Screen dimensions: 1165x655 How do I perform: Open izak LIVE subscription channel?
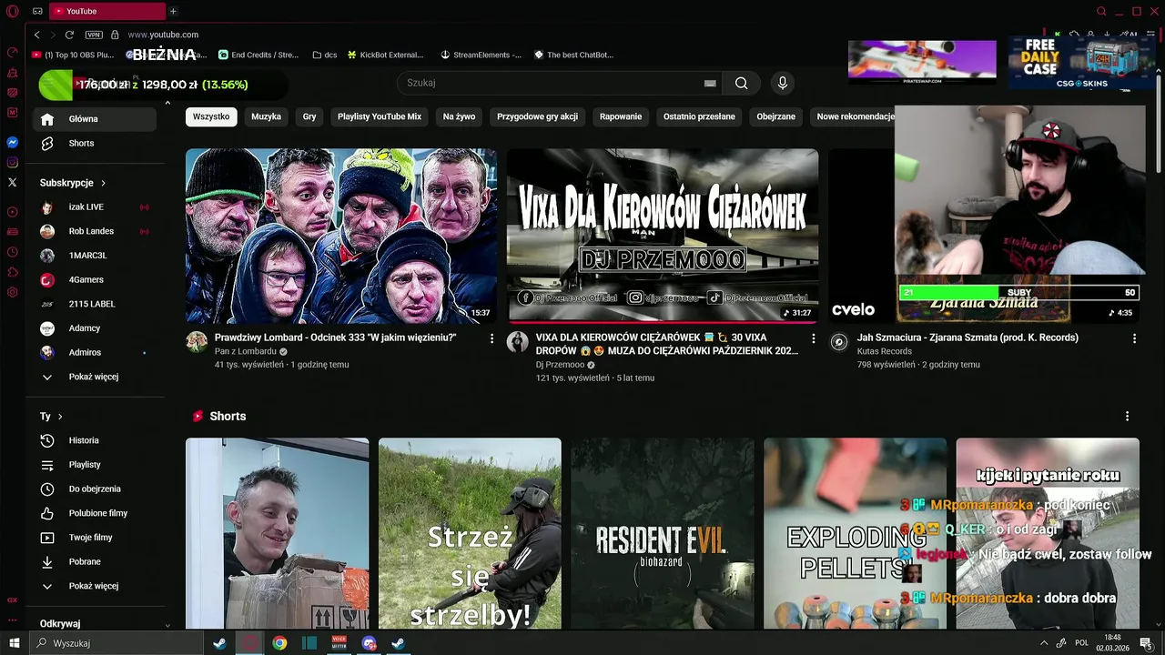pos(95,207)
